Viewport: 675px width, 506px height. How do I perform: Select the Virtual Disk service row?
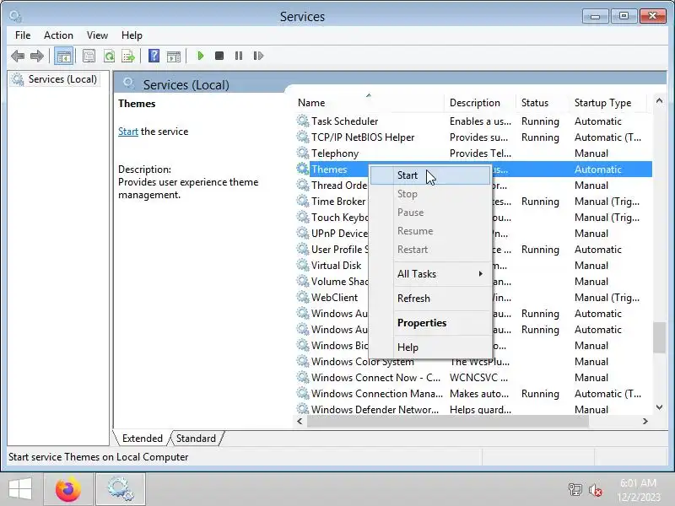[473, 265]
